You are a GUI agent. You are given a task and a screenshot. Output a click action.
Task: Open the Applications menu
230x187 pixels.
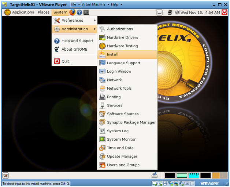[23, 12]
